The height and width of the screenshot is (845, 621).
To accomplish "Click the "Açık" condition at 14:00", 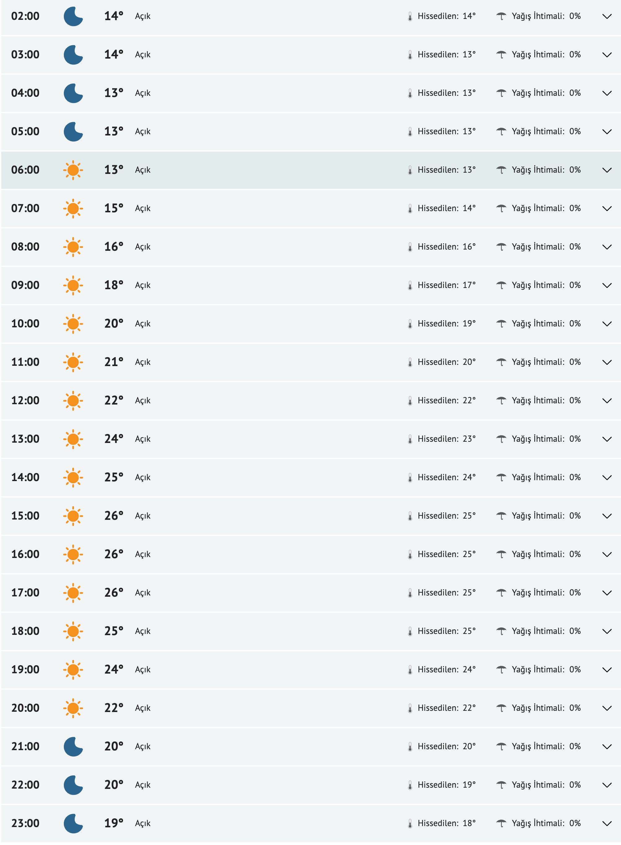I will [x=143, y=478].
